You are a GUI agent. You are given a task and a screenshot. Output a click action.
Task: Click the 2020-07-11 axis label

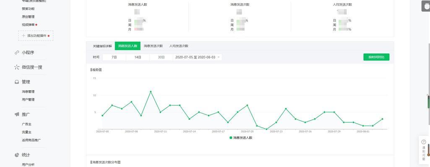(160, 132)
